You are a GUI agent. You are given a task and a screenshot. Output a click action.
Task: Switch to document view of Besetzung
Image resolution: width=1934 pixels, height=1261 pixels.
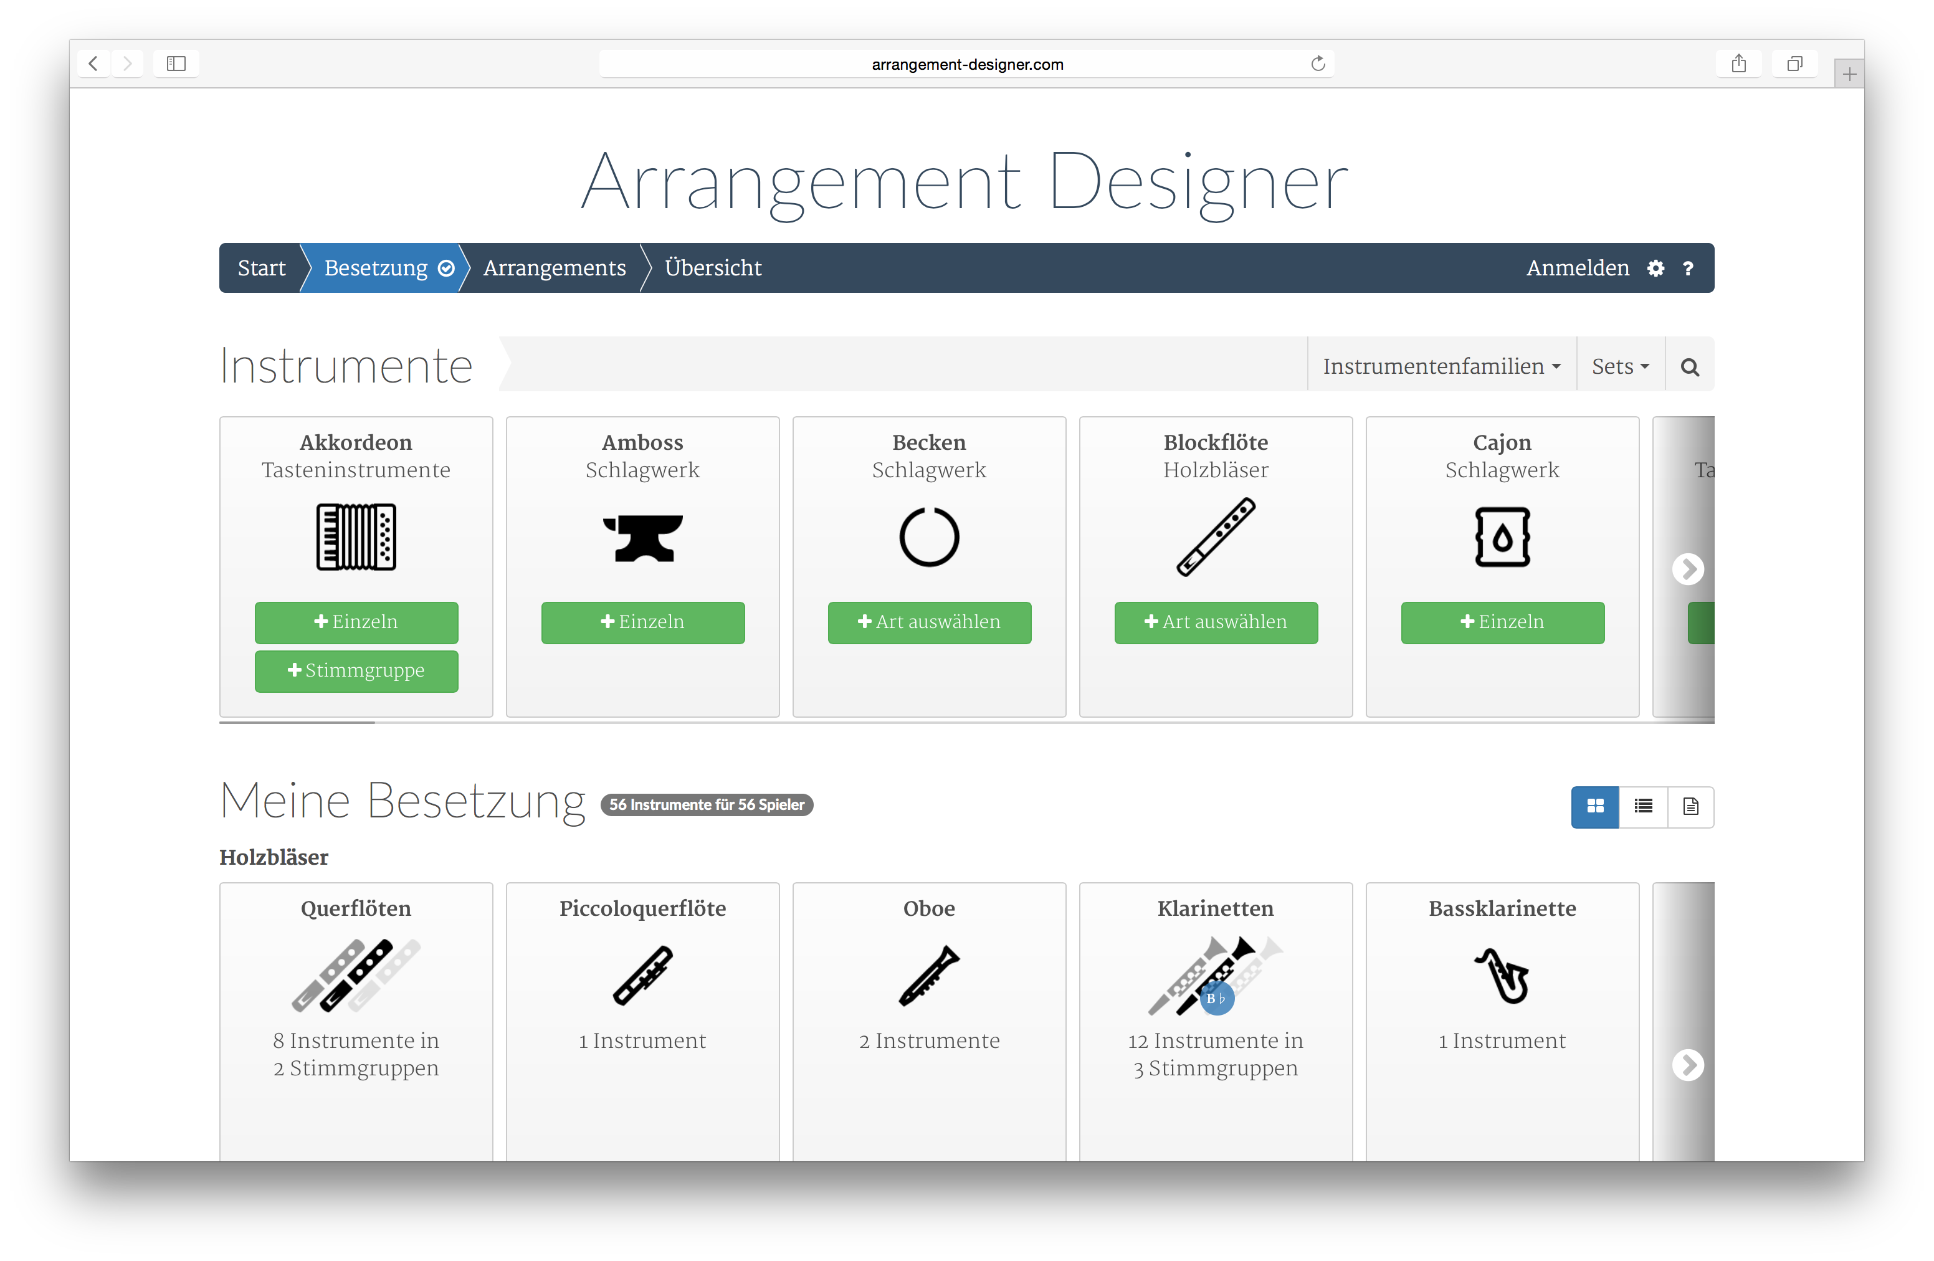[x=1690, y=806]
